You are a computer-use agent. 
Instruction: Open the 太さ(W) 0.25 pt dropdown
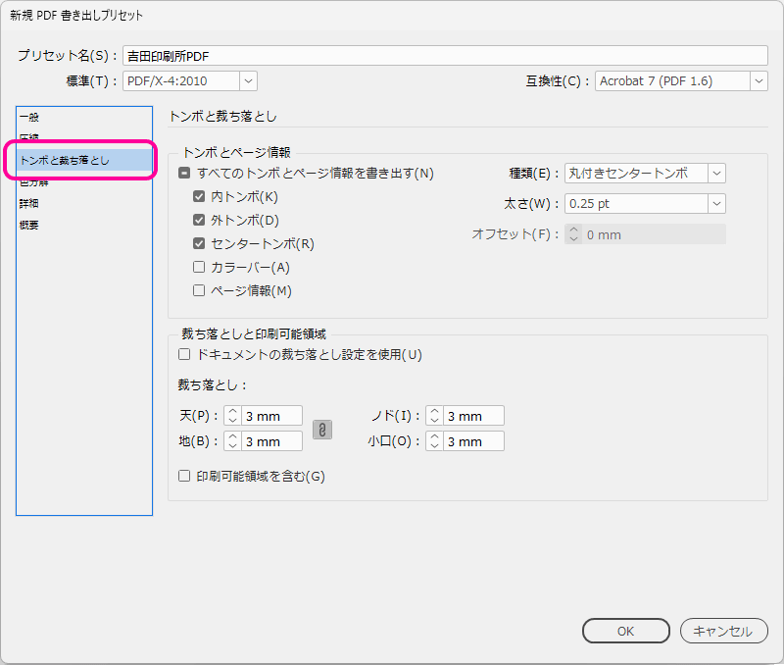point(645,204)
